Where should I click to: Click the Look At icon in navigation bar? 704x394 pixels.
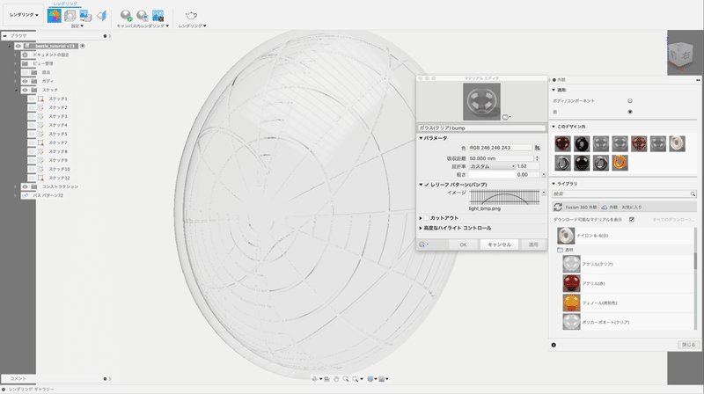tap(326, 379)
